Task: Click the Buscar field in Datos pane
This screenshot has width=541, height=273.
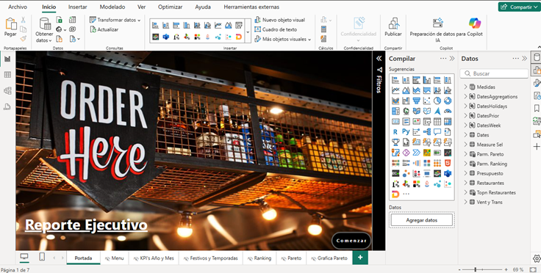Action: [494, 73]
